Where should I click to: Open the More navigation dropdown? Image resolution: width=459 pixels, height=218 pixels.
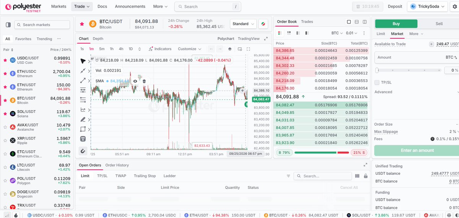(160, 7)
